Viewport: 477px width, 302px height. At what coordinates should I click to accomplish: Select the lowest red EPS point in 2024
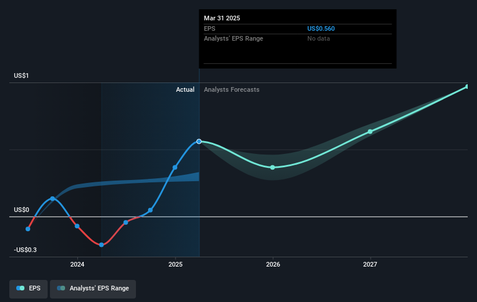(x=102, y=245)
